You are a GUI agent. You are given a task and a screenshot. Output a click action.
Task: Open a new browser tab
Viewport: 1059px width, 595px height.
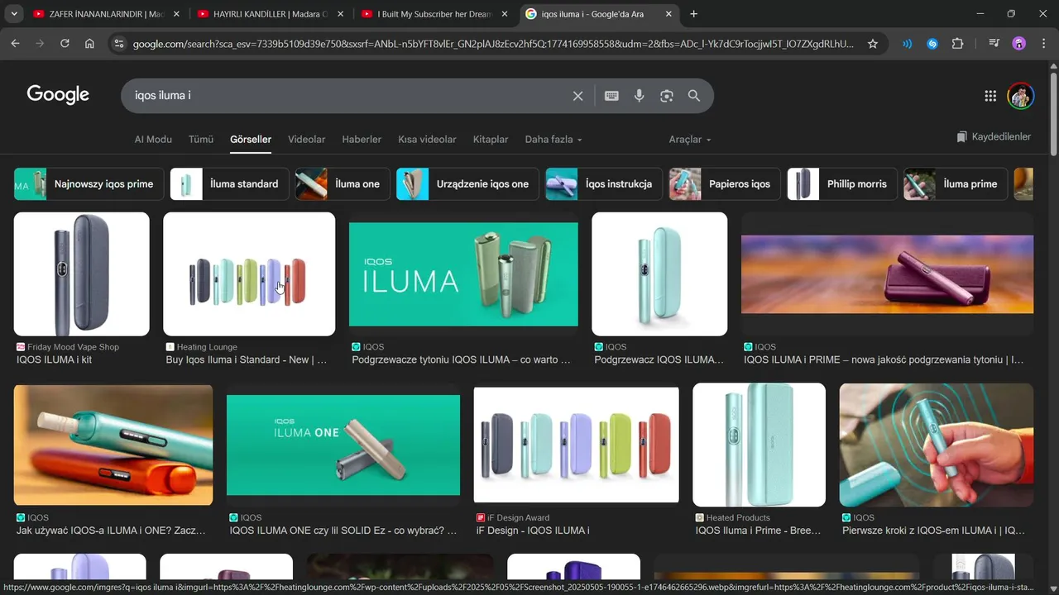coord(693,14)
